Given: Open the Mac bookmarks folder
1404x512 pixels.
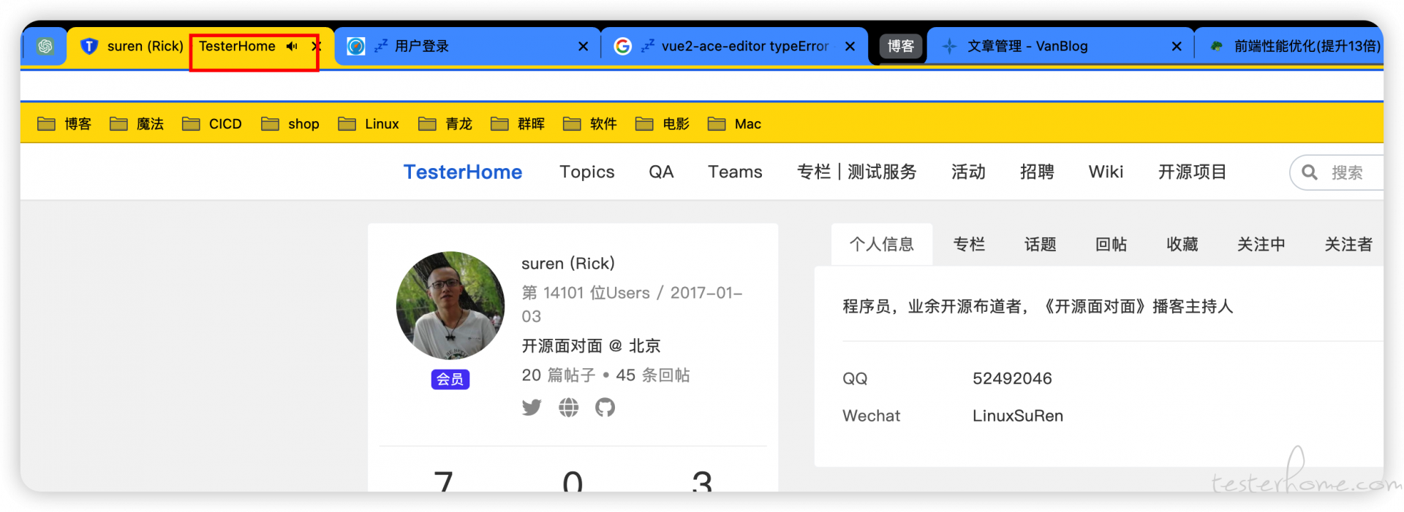Looking at the screenshot, I should click(735, 124).
